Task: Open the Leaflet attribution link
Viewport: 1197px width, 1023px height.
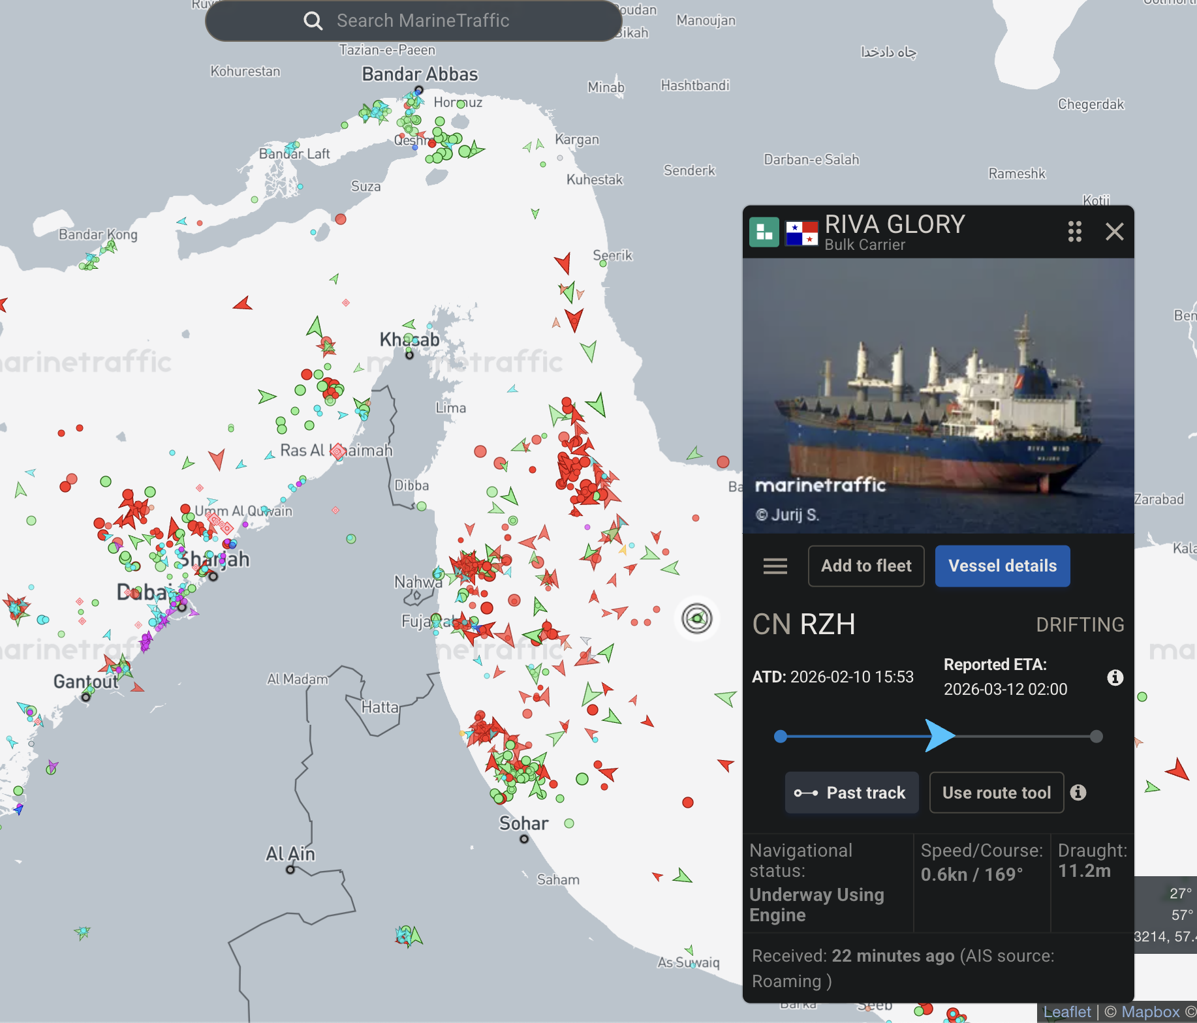Action: [x=1067, y=1012]
